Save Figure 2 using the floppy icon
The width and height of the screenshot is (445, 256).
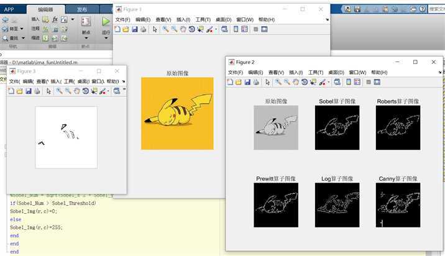tap(247, 82)
